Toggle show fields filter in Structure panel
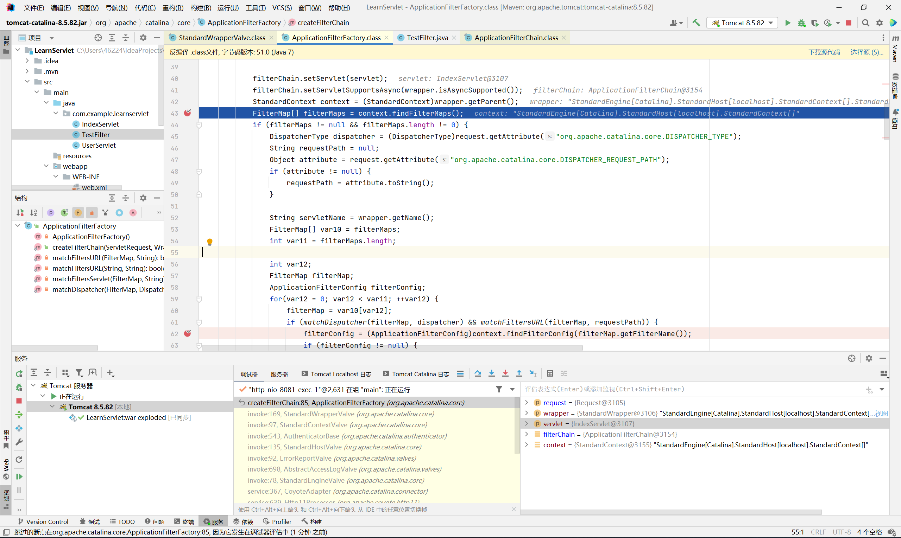Screen dimensions: 901x538 78,213
